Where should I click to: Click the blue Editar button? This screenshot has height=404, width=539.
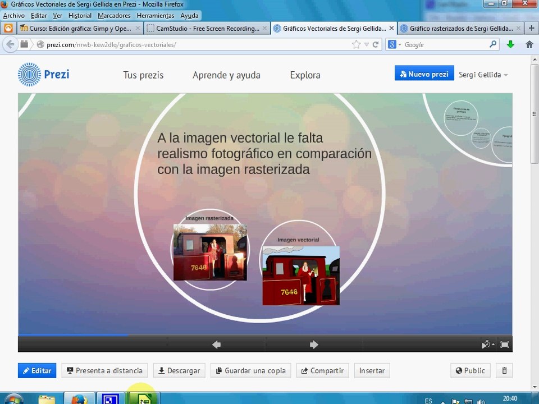click(x=37, y=371)
